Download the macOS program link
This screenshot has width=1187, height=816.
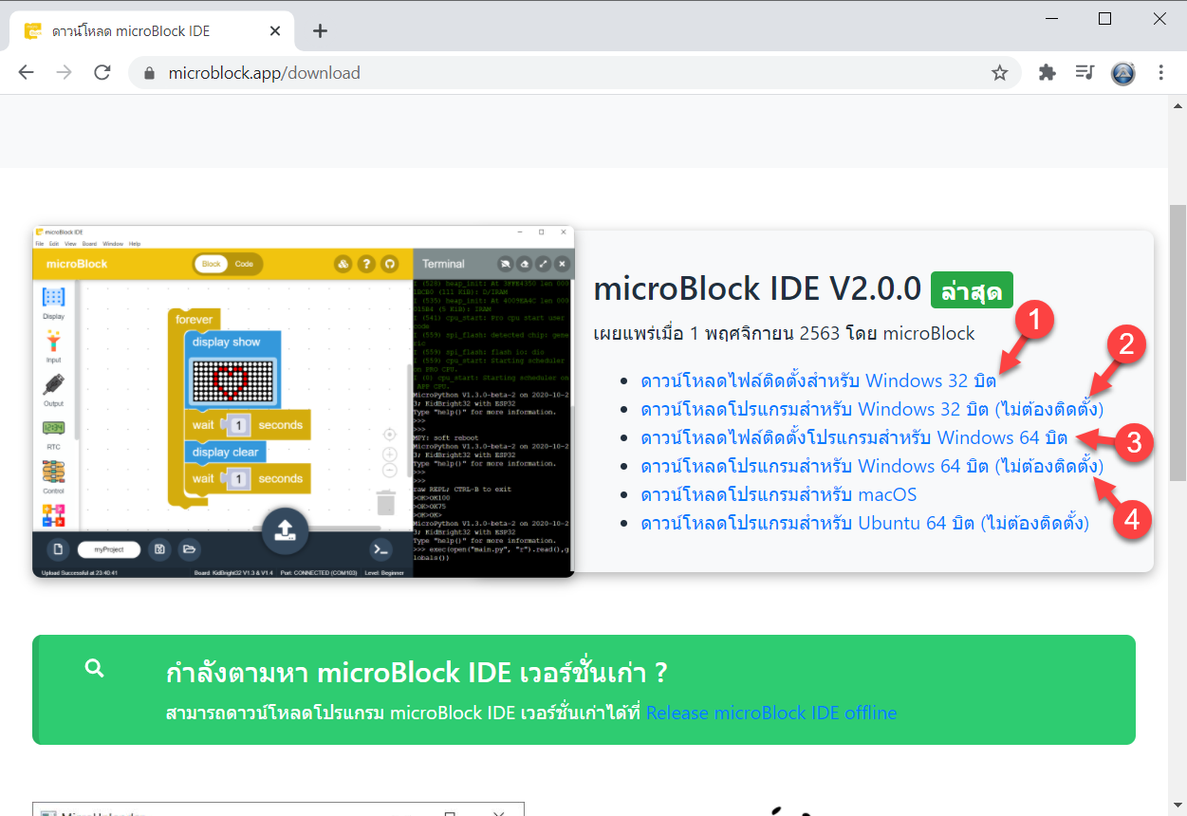tap(778, 495)
